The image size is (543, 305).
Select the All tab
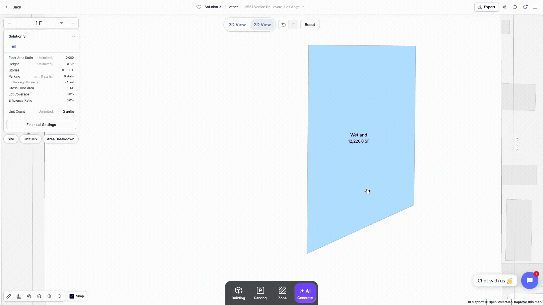pyautogui.click(x=14, y=47)
